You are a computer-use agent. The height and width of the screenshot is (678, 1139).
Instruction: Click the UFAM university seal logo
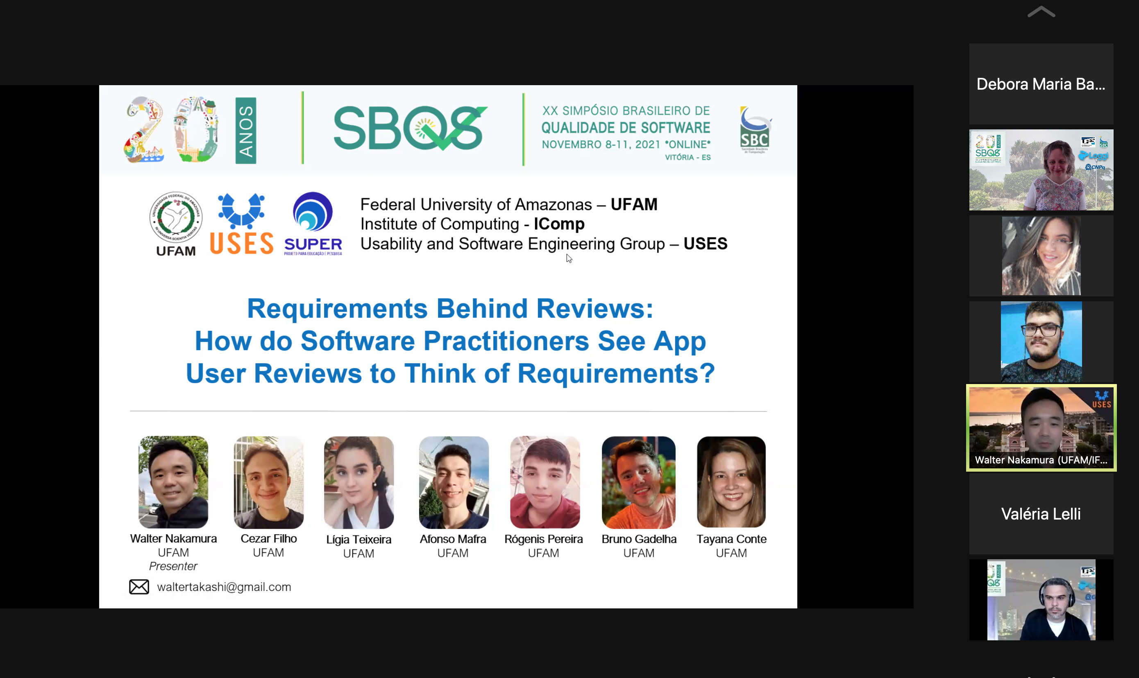[x=176, y=217]
